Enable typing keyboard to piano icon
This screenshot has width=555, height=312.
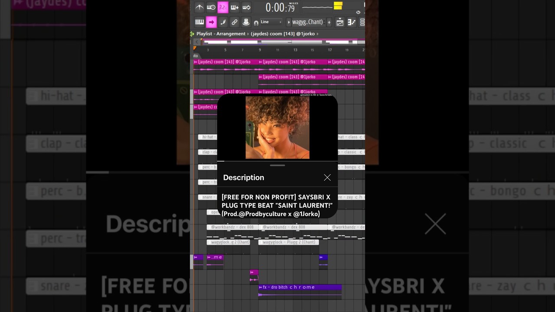(x=199, y=22)
